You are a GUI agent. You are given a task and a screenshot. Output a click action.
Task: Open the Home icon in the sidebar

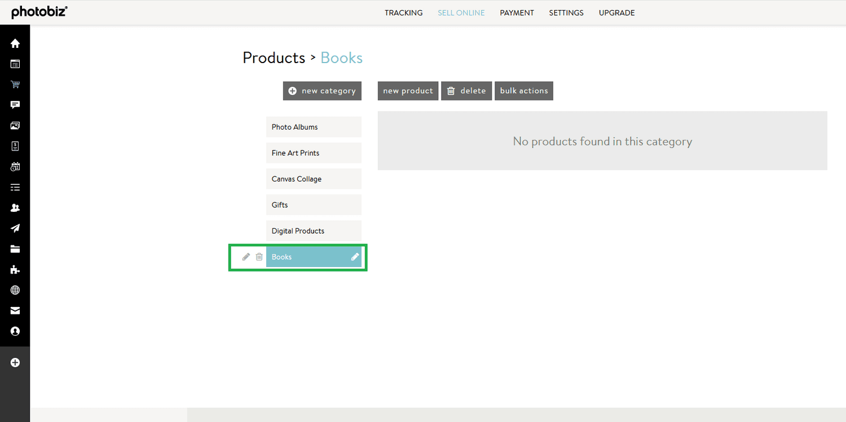[15, 43]
